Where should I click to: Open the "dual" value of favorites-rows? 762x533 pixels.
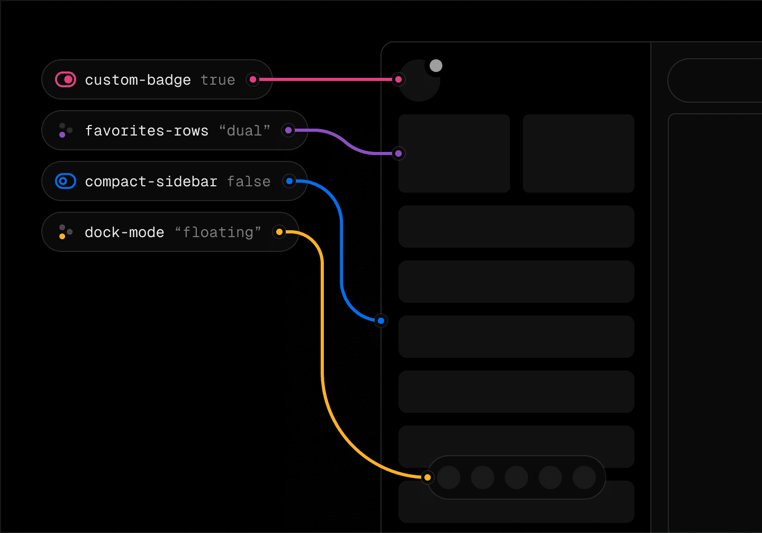click(x=244, y=130)
